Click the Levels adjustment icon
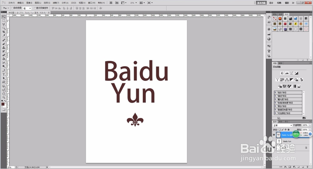This screenshot has width=313, height=169. (287, 73)
